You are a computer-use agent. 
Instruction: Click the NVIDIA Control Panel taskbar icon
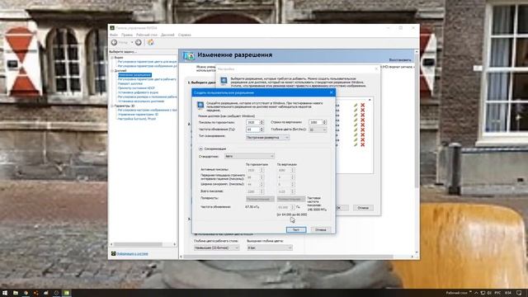click(67, 293)
